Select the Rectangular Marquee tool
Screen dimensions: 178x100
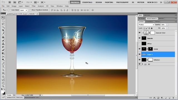coord(3,21)
